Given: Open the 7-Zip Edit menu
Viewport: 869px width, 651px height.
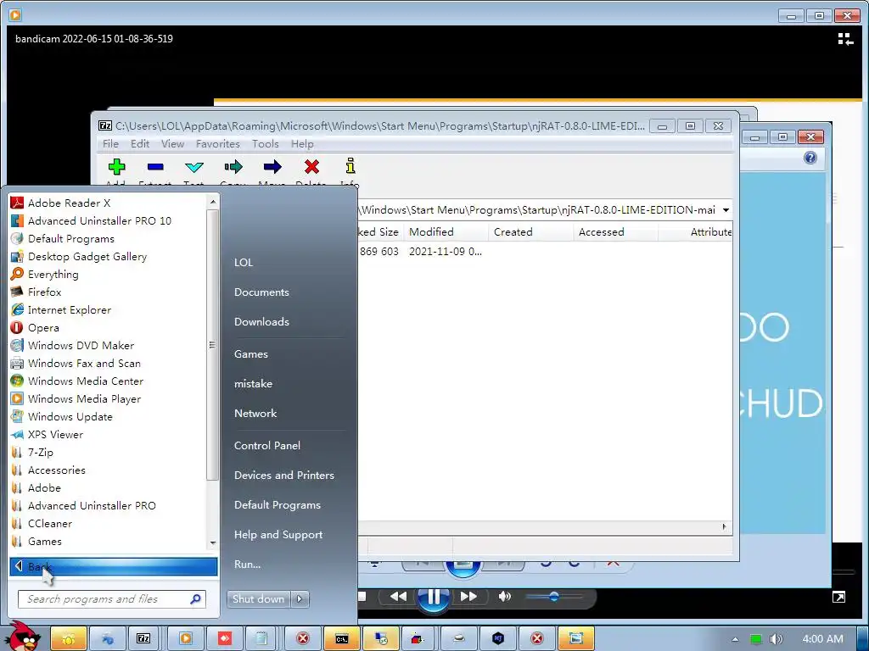Looking at the screenshot, I should pos(140,144).
